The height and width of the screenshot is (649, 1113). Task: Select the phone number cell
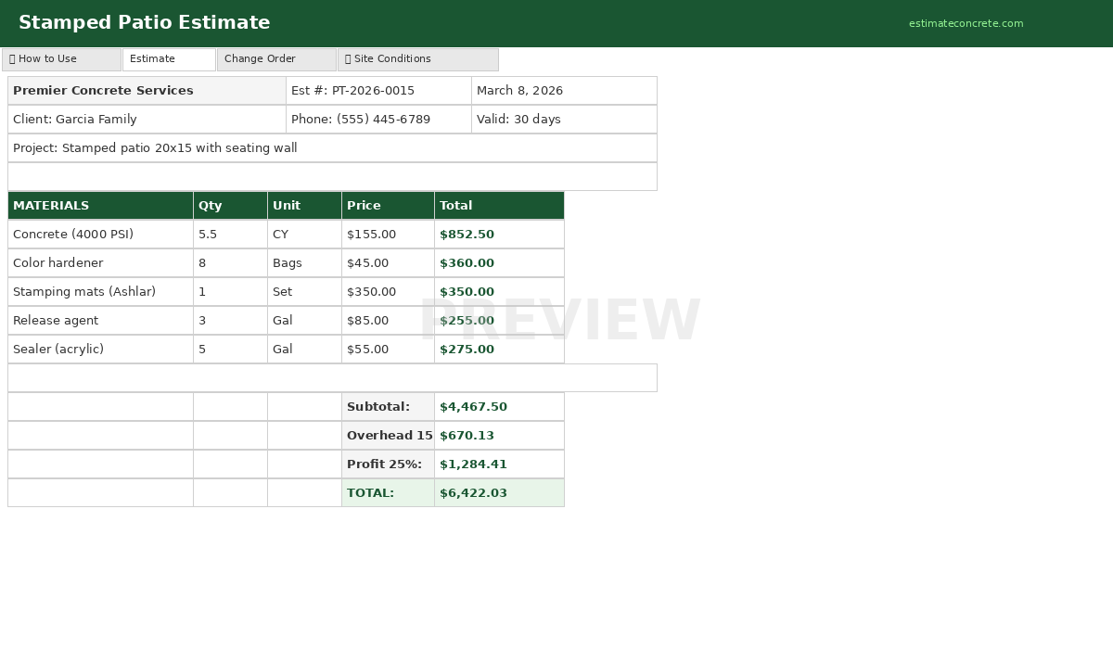coord(377,120)
